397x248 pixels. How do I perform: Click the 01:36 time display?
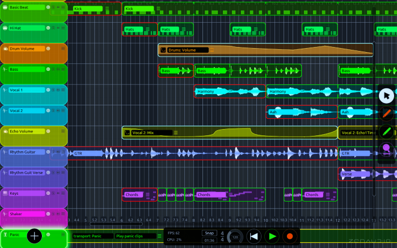coord(209,240)
